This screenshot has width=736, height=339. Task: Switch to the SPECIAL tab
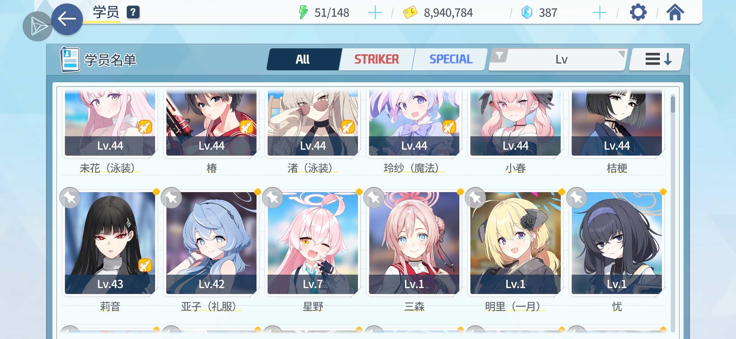451,59
